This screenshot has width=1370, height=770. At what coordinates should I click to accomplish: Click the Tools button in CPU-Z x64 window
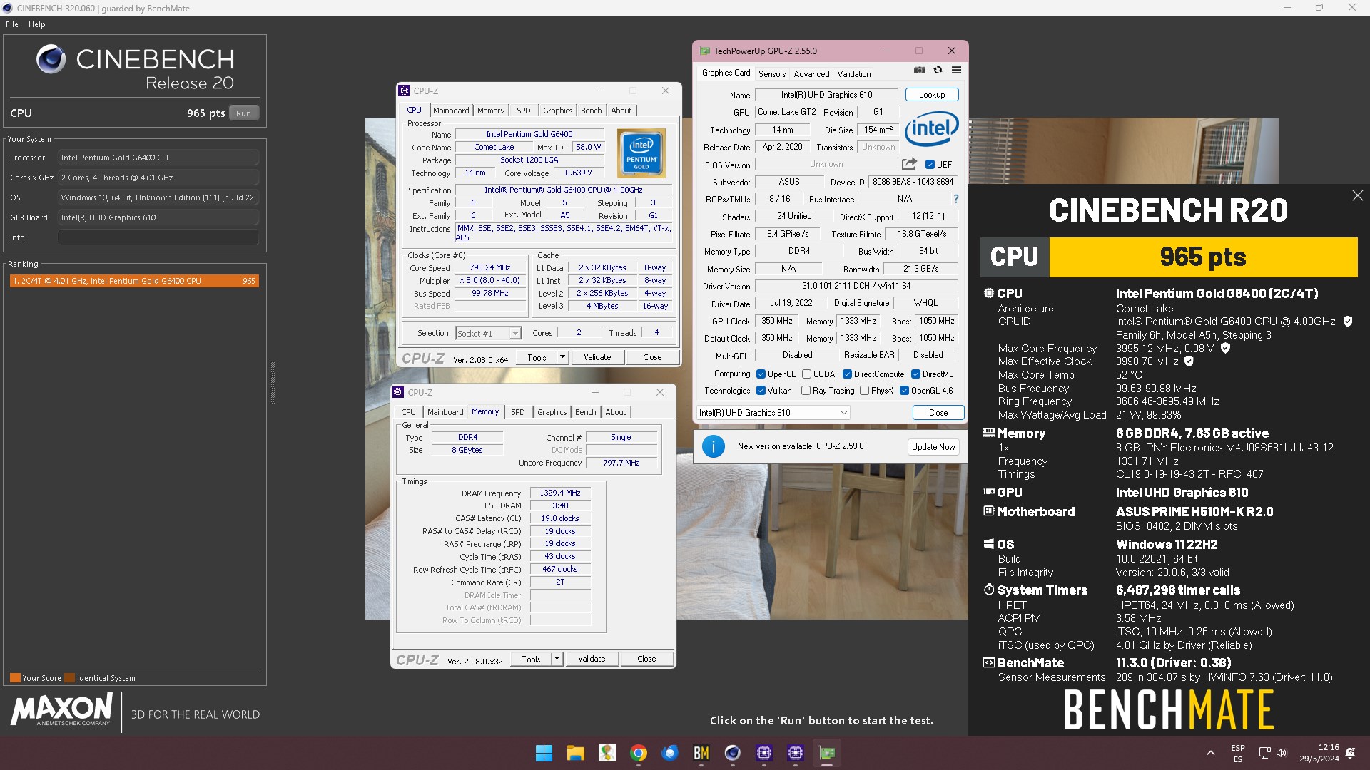click(x=537, y=357)
